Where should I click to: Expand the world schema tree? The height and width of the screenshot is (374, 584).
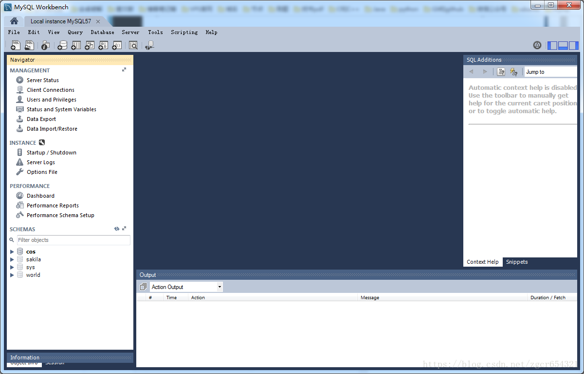[x=12, y=275]
